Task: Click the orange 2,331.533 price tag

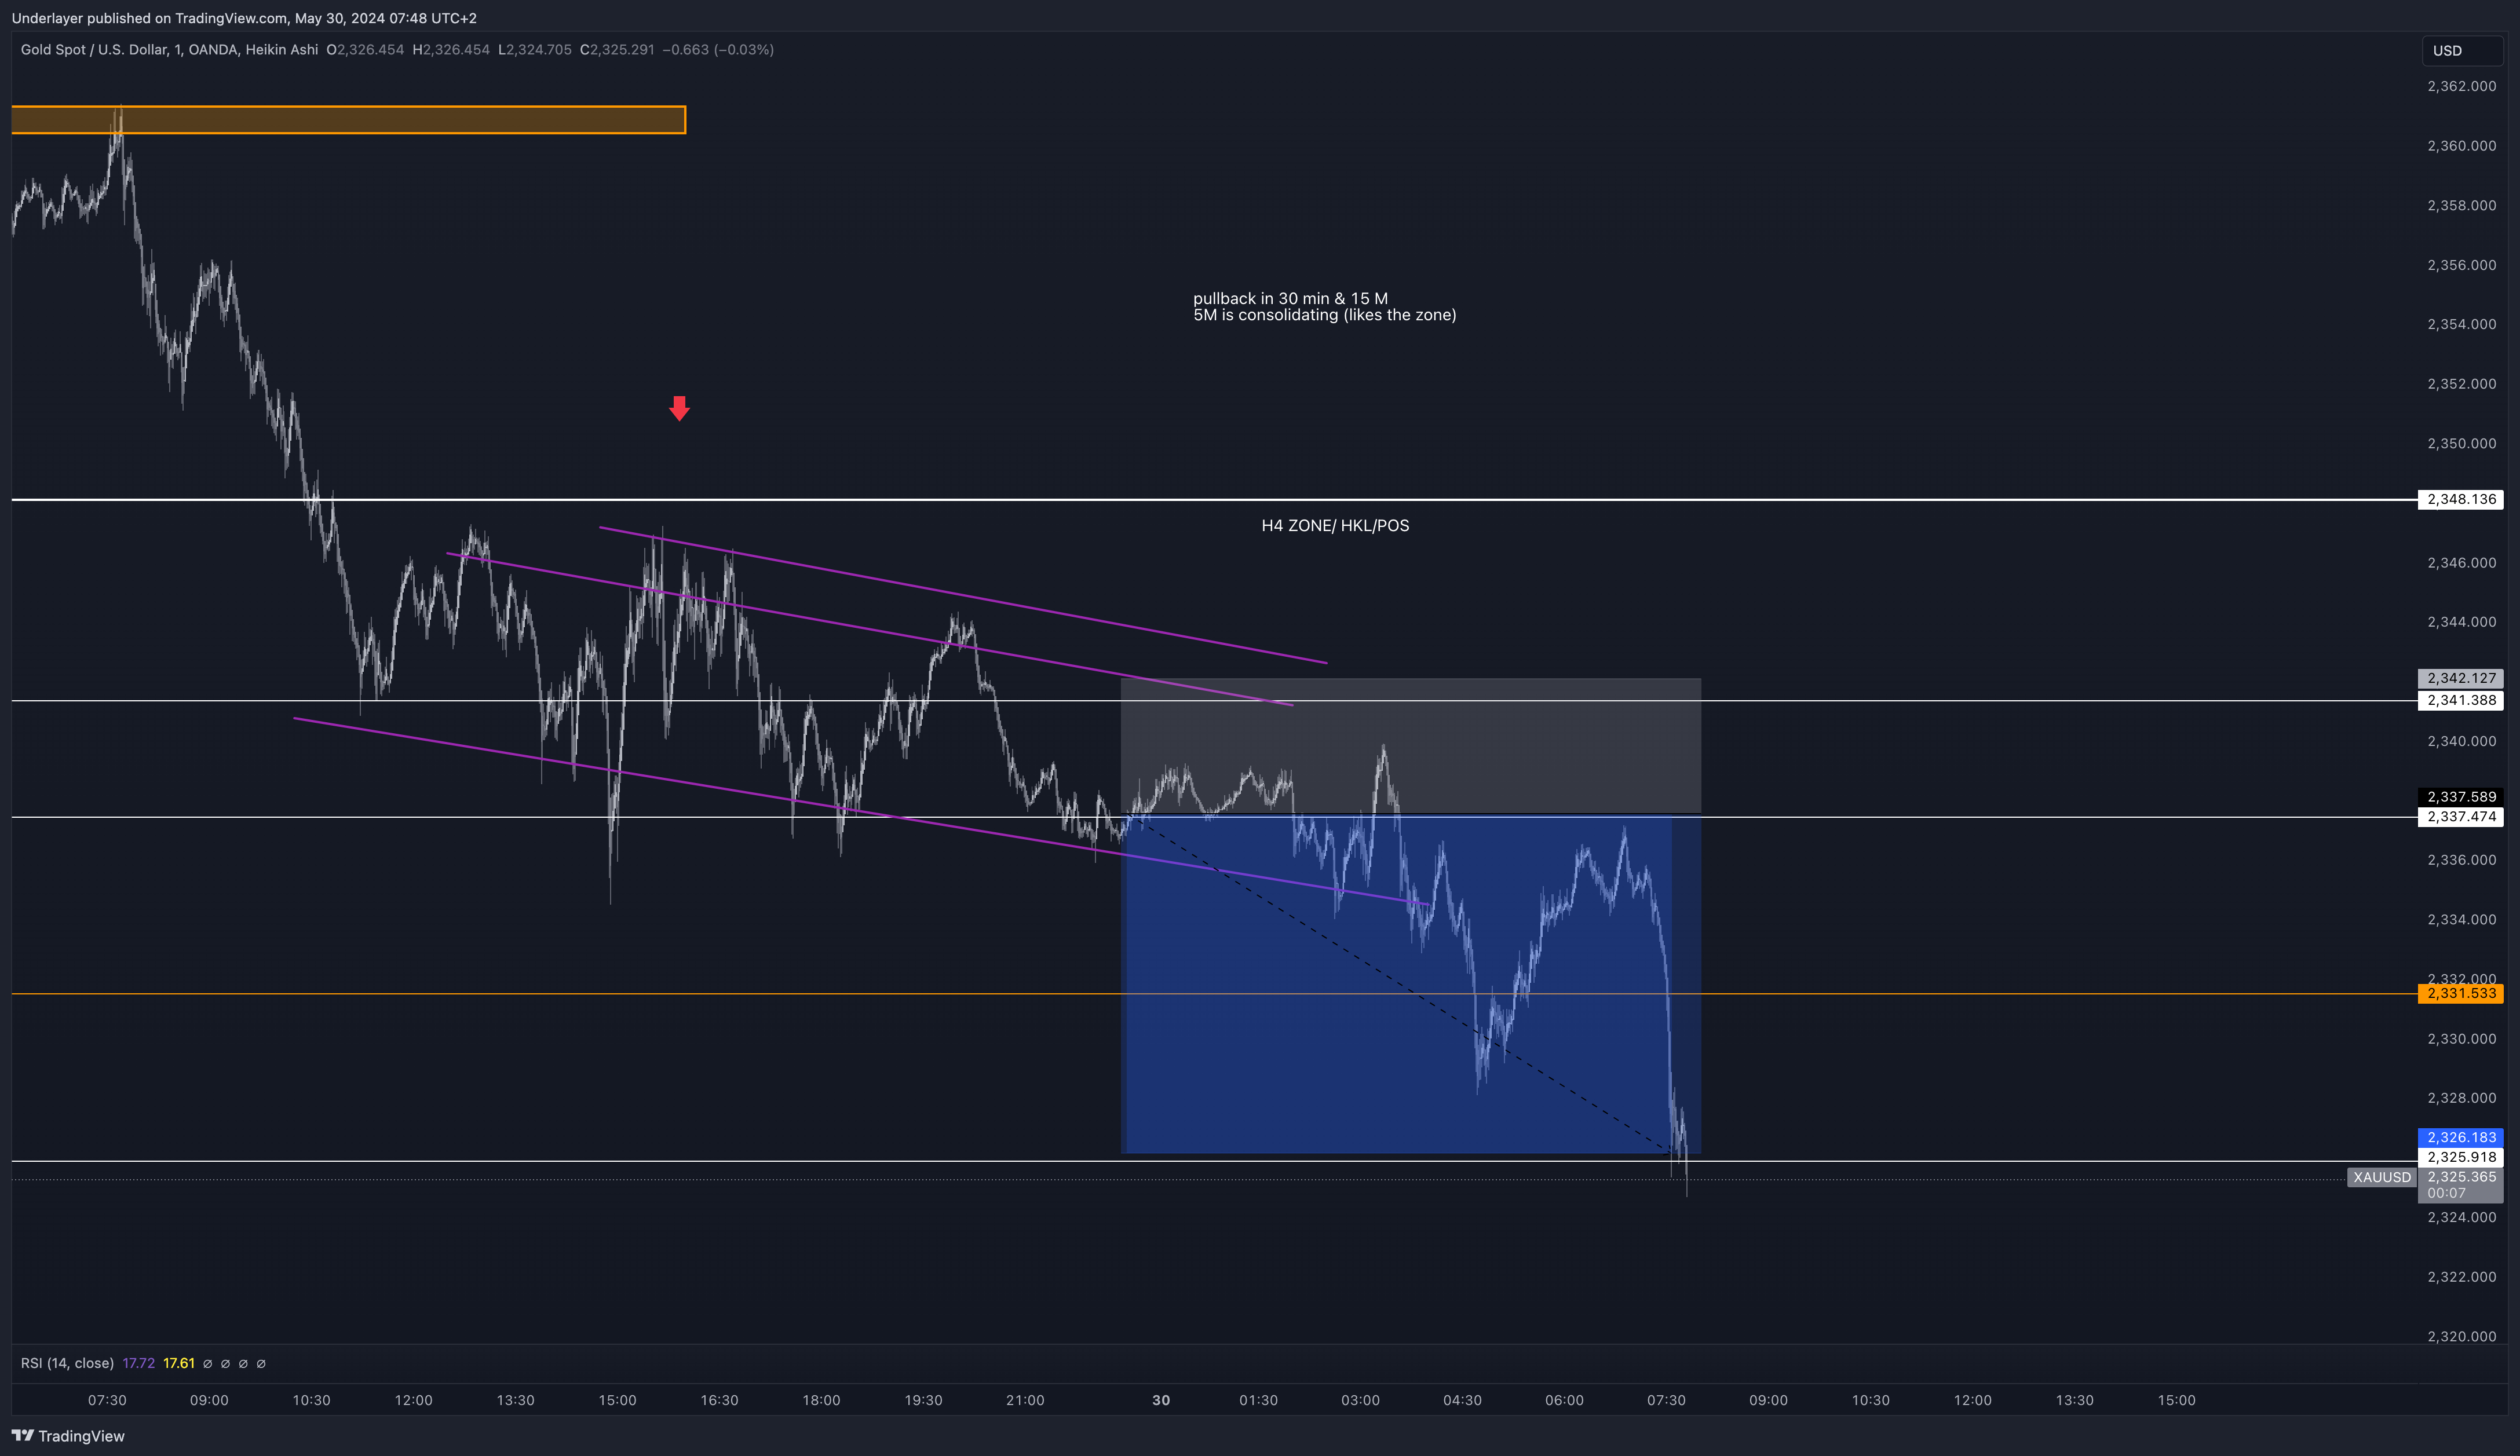Action: coord(2461,993)
